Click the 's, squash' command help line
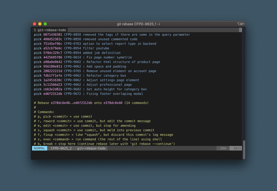The height and width of the screenshot is (191, 277). pos(94,130)
